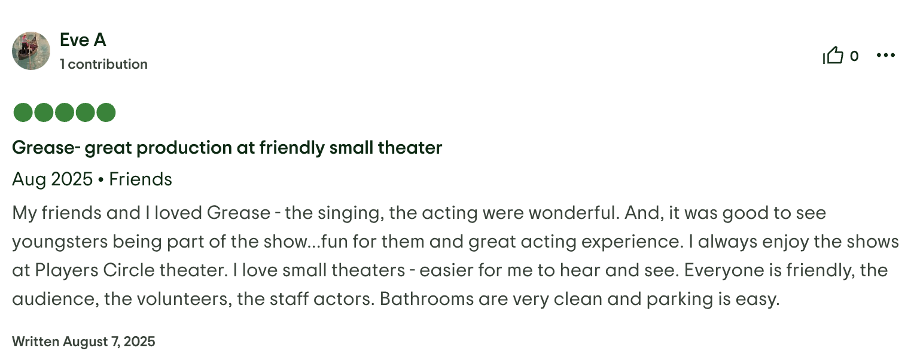
Task: Click the fourth green rating bubble
Action: point(85,112)
